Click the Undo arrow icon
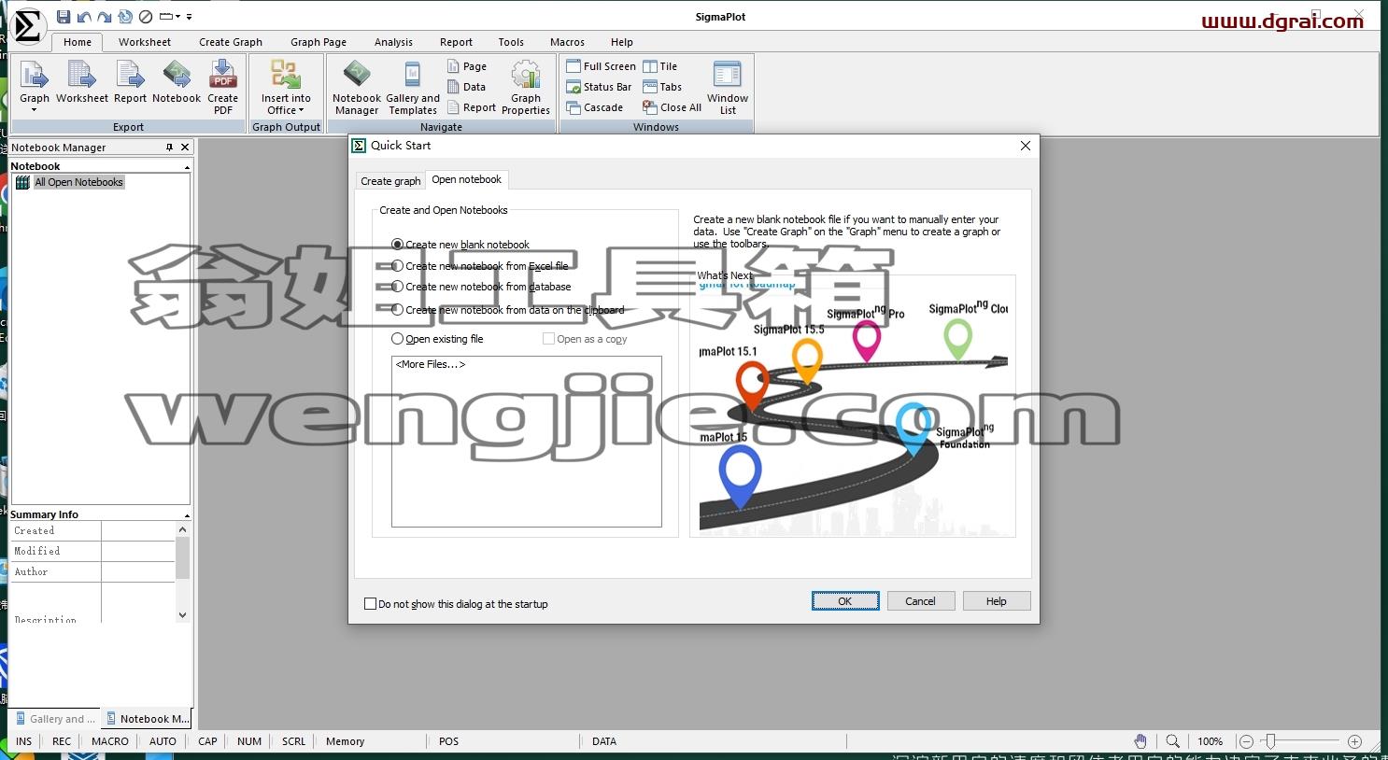Image resolution: width=1388 pixels, height=760 pixels. coord(84,17)
